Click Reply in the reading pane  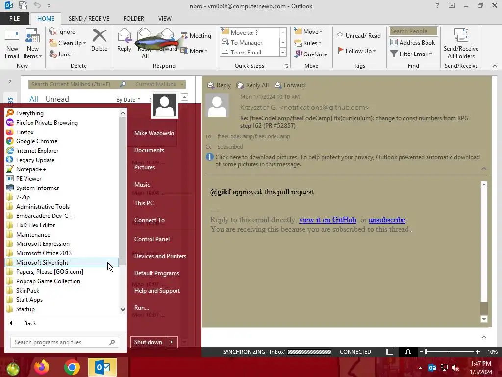219,85
